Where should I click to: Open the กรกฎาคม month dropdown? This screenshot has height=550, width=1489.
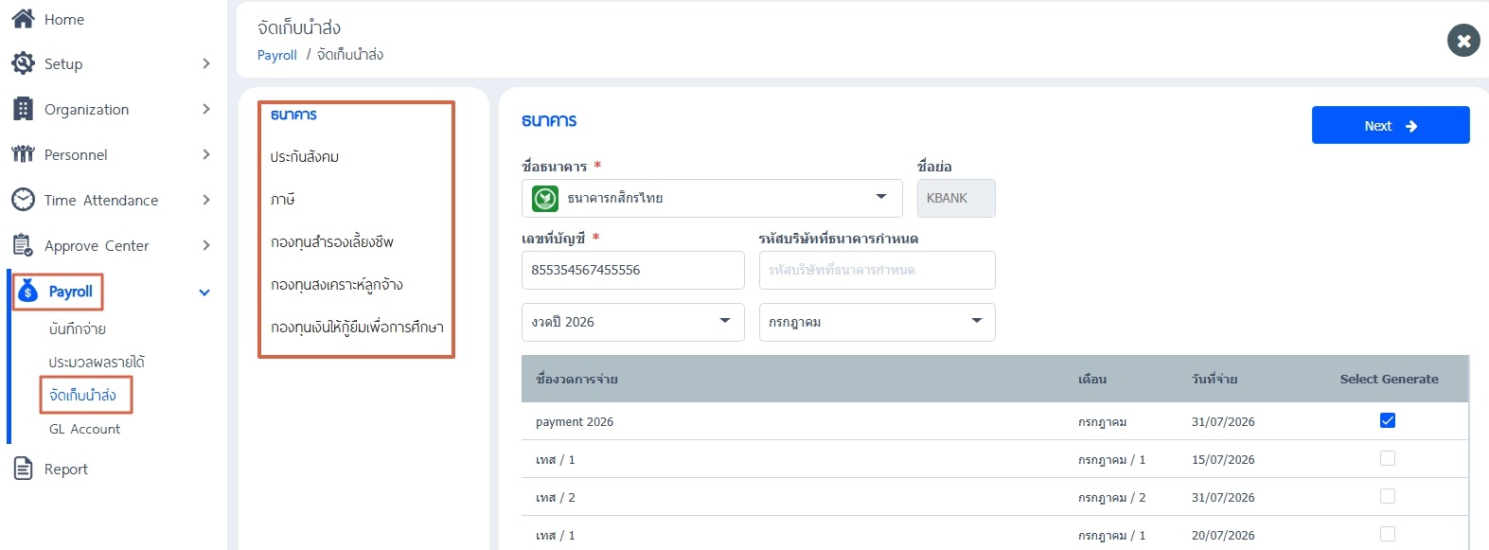877,322
